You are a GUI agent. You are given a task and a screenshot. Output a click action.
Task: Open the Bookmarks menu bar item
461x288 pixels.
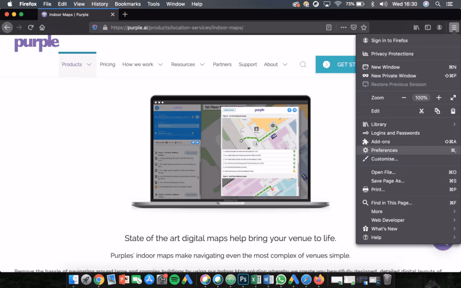tap(127, 4)
